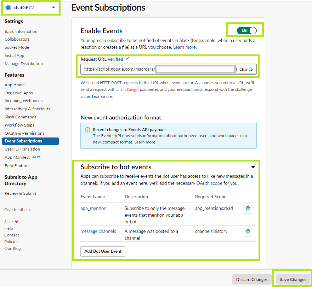Click the chatGPT2 app icon
This screenshot has width=312, height=287.
tap(8, 7)
